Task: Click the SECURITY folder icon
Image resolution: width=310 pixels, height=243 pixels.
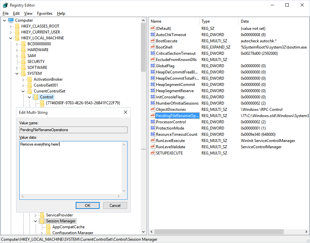Action: coord(23,62)
